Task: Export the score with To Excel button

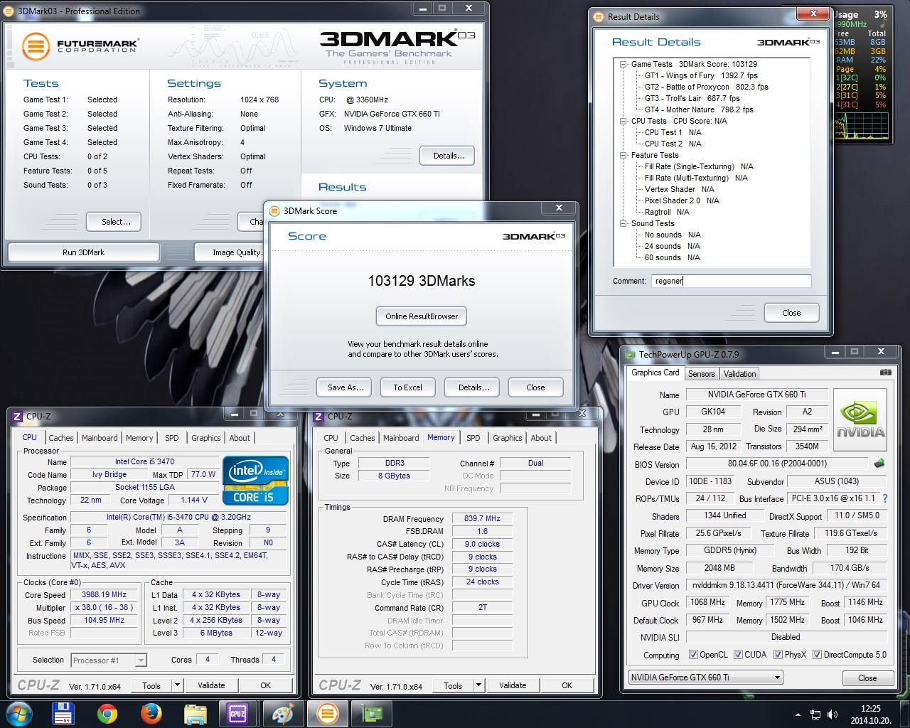Action: (407, 387)
